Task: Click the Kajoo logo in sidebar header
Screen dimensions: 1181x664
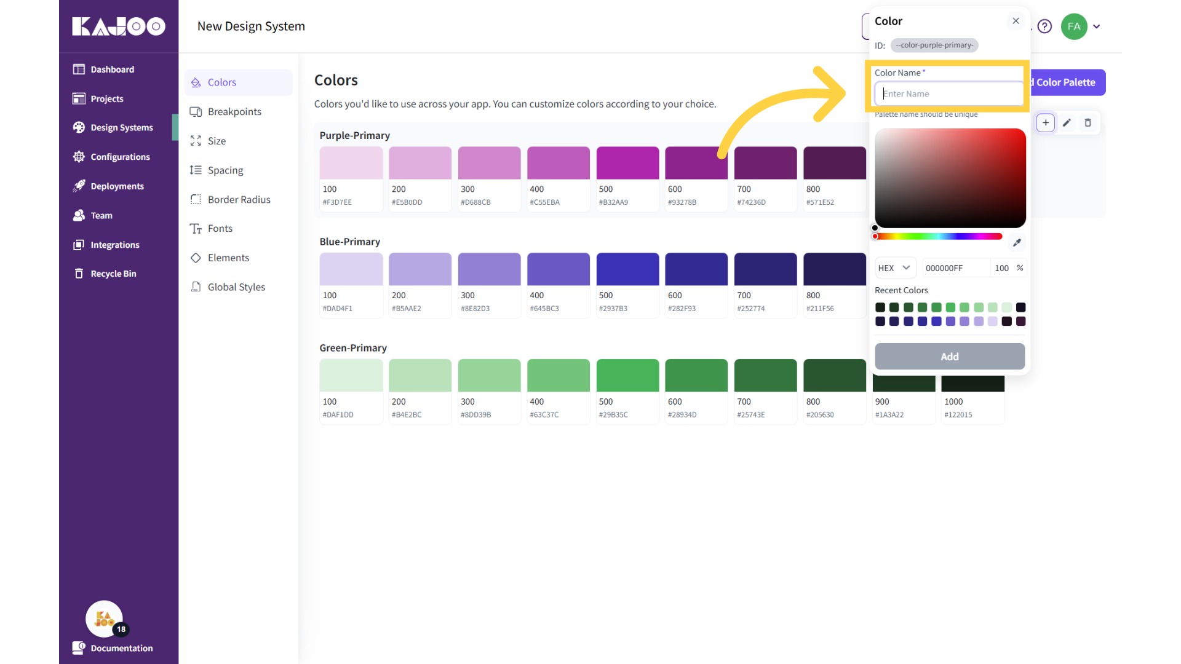Action: [119, 26]
